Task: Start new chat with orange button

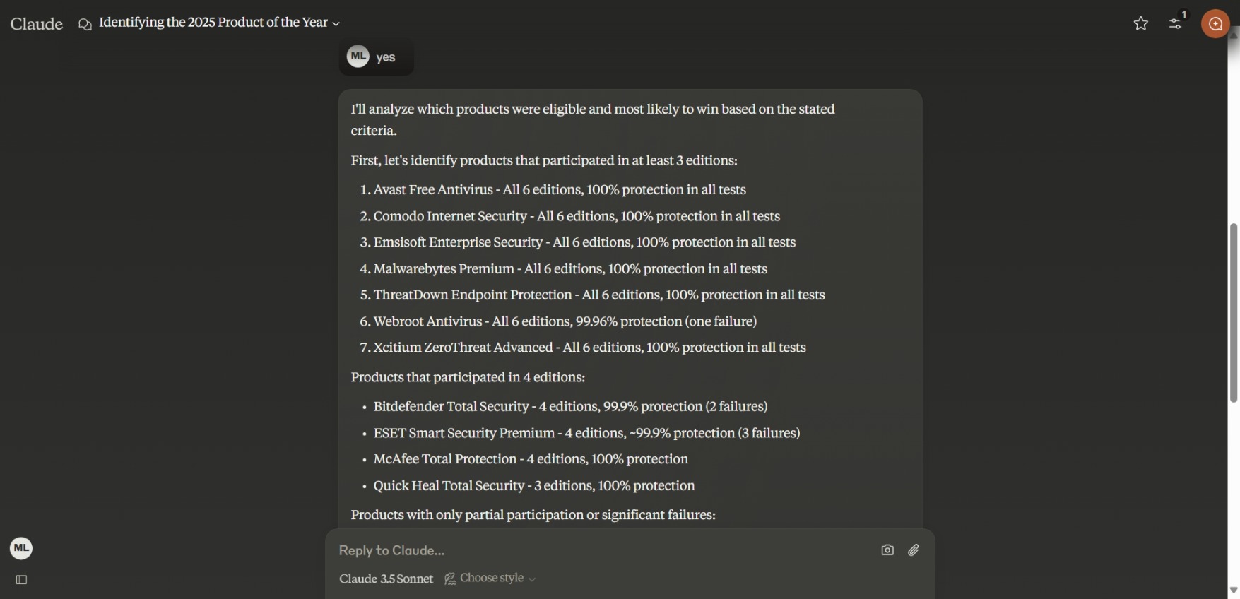Action: click(x=1215, y=24)
